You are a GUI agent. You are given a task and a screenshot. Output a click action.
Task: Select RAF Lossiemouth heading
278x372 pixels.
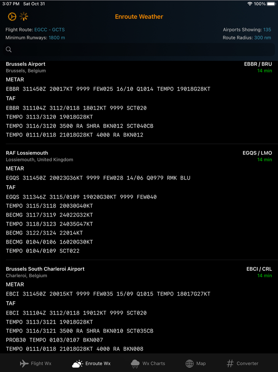click(x=27, y=153)
